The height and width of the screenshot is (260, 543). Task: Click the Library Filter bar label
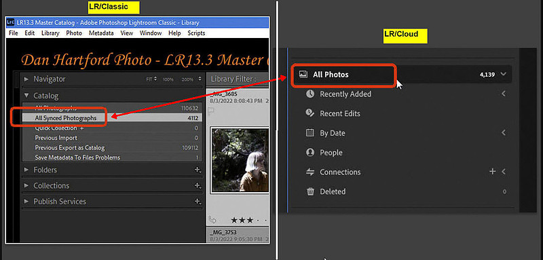coord(233,79)
